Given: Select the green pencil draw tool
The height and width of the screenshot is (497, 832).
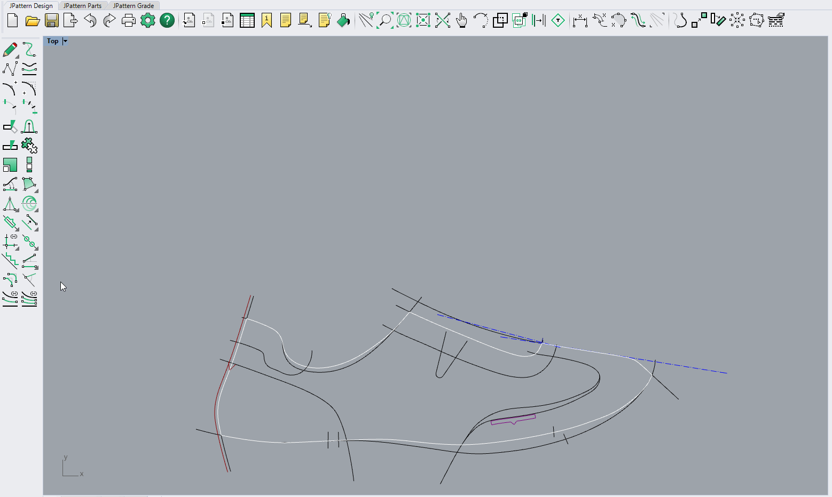Looking at the screenshot, I should click(10, 50).
